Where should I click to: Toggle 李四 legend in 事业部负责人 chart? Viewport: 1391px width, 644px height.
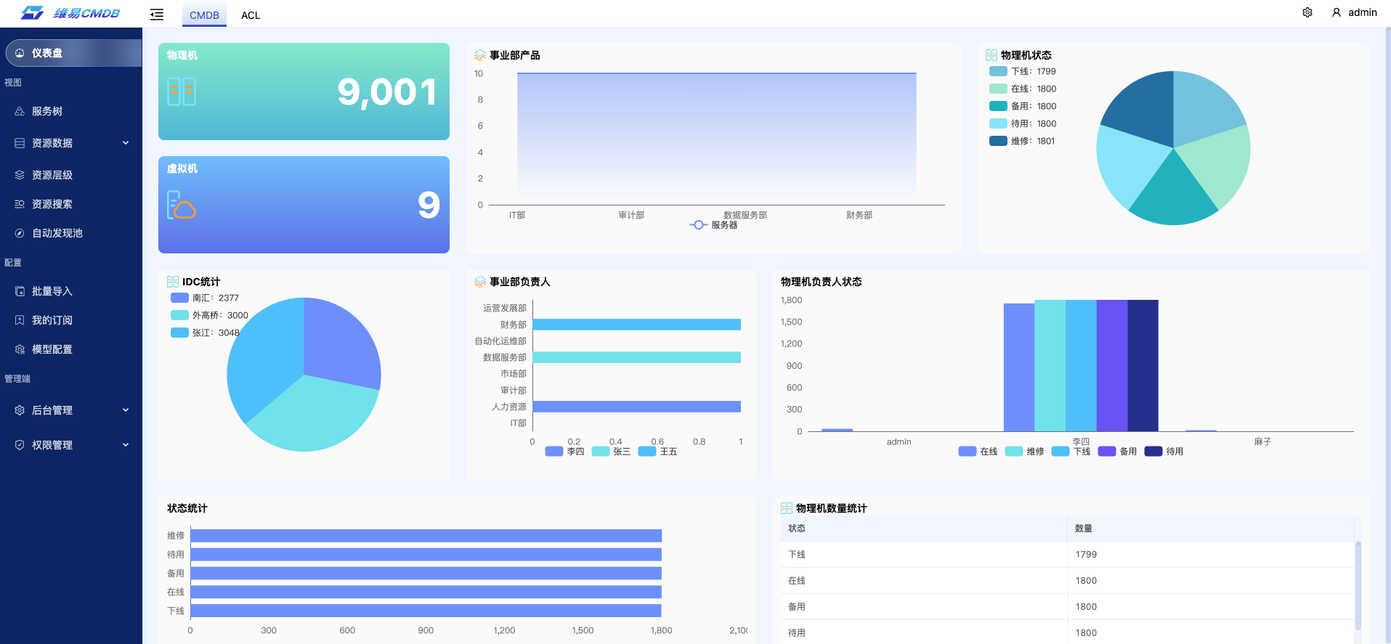(x=565, y=452)
